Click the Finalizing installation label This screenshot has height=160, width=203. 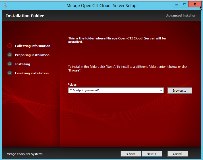(32, 73)
